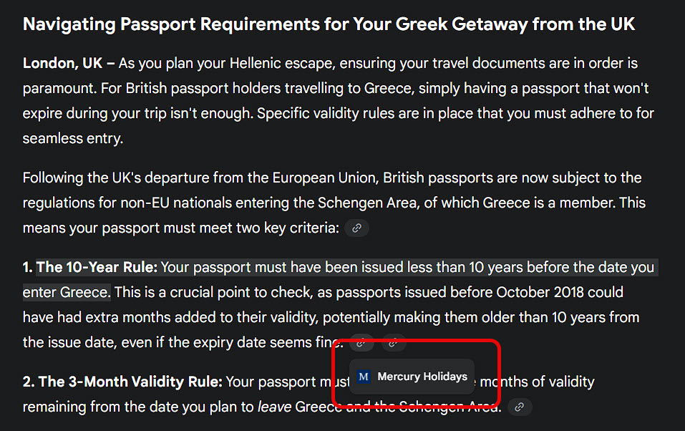Click the source link icon after "two key criteria:"
The height and width of the screenshot is (431, 685).
tap(356, 228)
